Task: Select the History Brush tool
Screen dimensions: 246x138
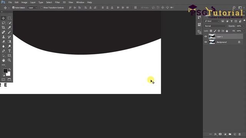Action: pos(9,37)
